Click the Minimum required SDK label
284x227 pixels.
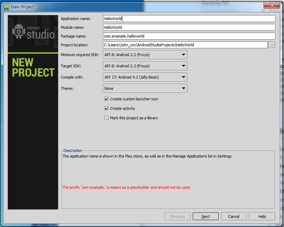point(80,55)
